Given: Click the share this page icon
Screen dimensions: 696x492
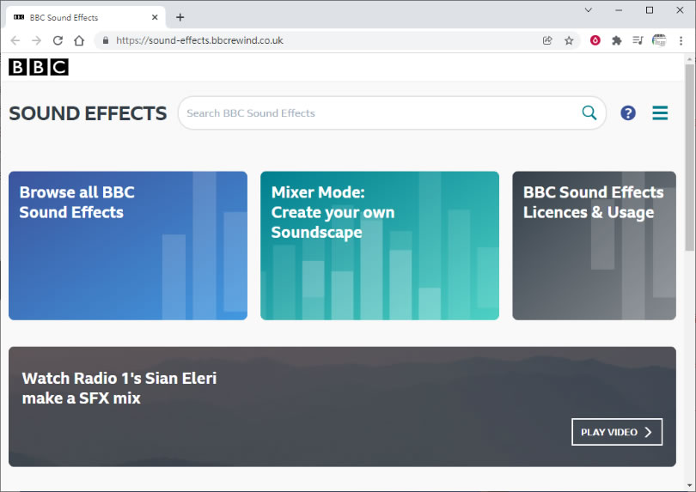Looking at the screenshot, I should (547, 40).
